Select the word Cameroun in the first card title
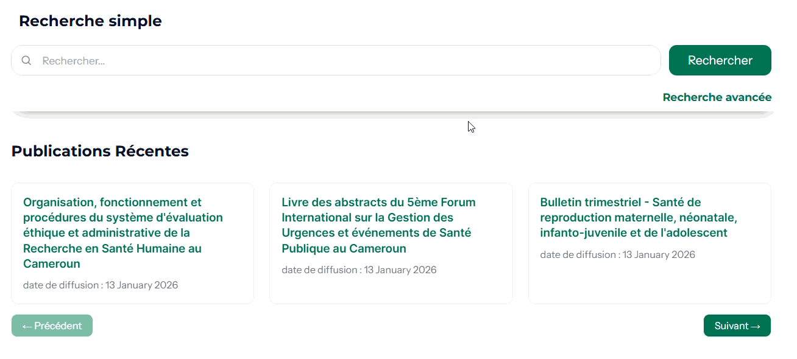This screenshot has width=797, height=359. pyautogui.click(x=52, y=263)
